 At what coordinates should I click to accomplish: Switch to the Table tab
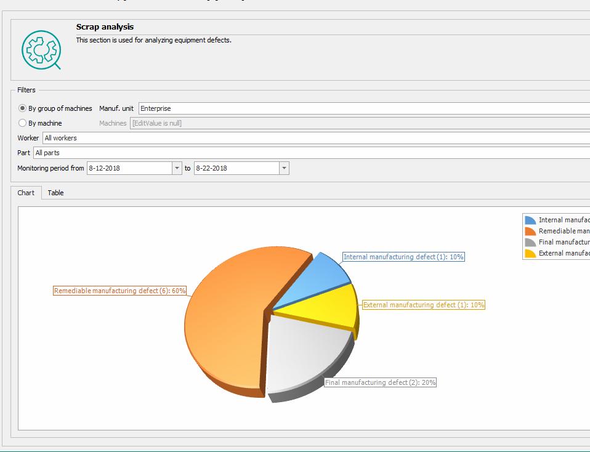tap(55, 193)
